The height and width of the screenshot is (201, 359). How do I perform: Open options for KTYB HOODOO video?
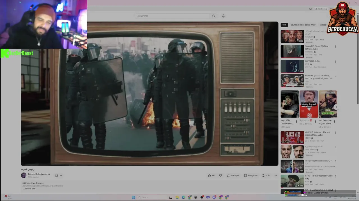pyautogui.click(x=335, y=176)
